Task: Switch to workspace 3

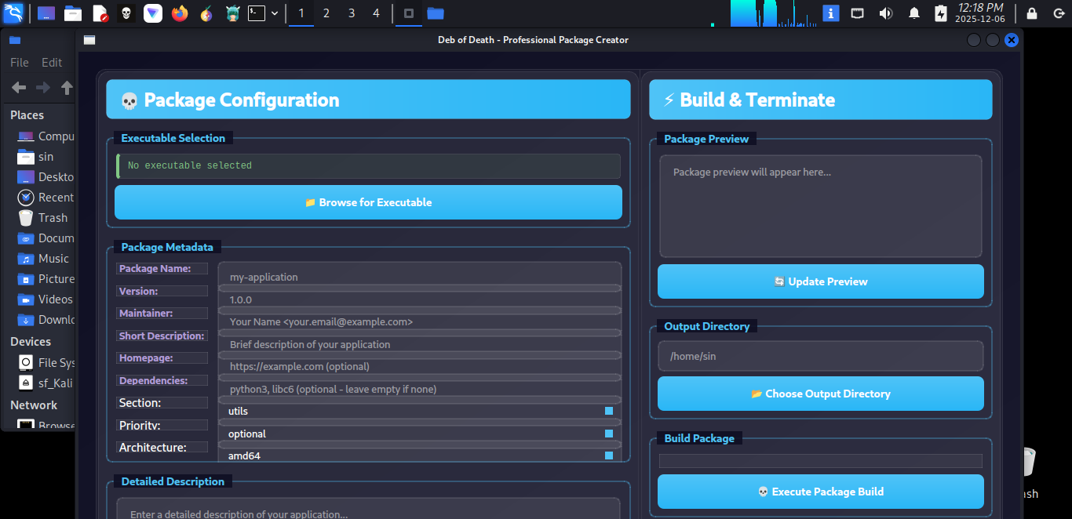Action: (351, 13)
